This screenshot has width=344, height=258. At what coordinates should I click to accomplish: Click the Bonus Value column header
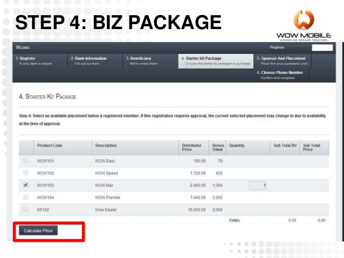(x=218, y=148)
